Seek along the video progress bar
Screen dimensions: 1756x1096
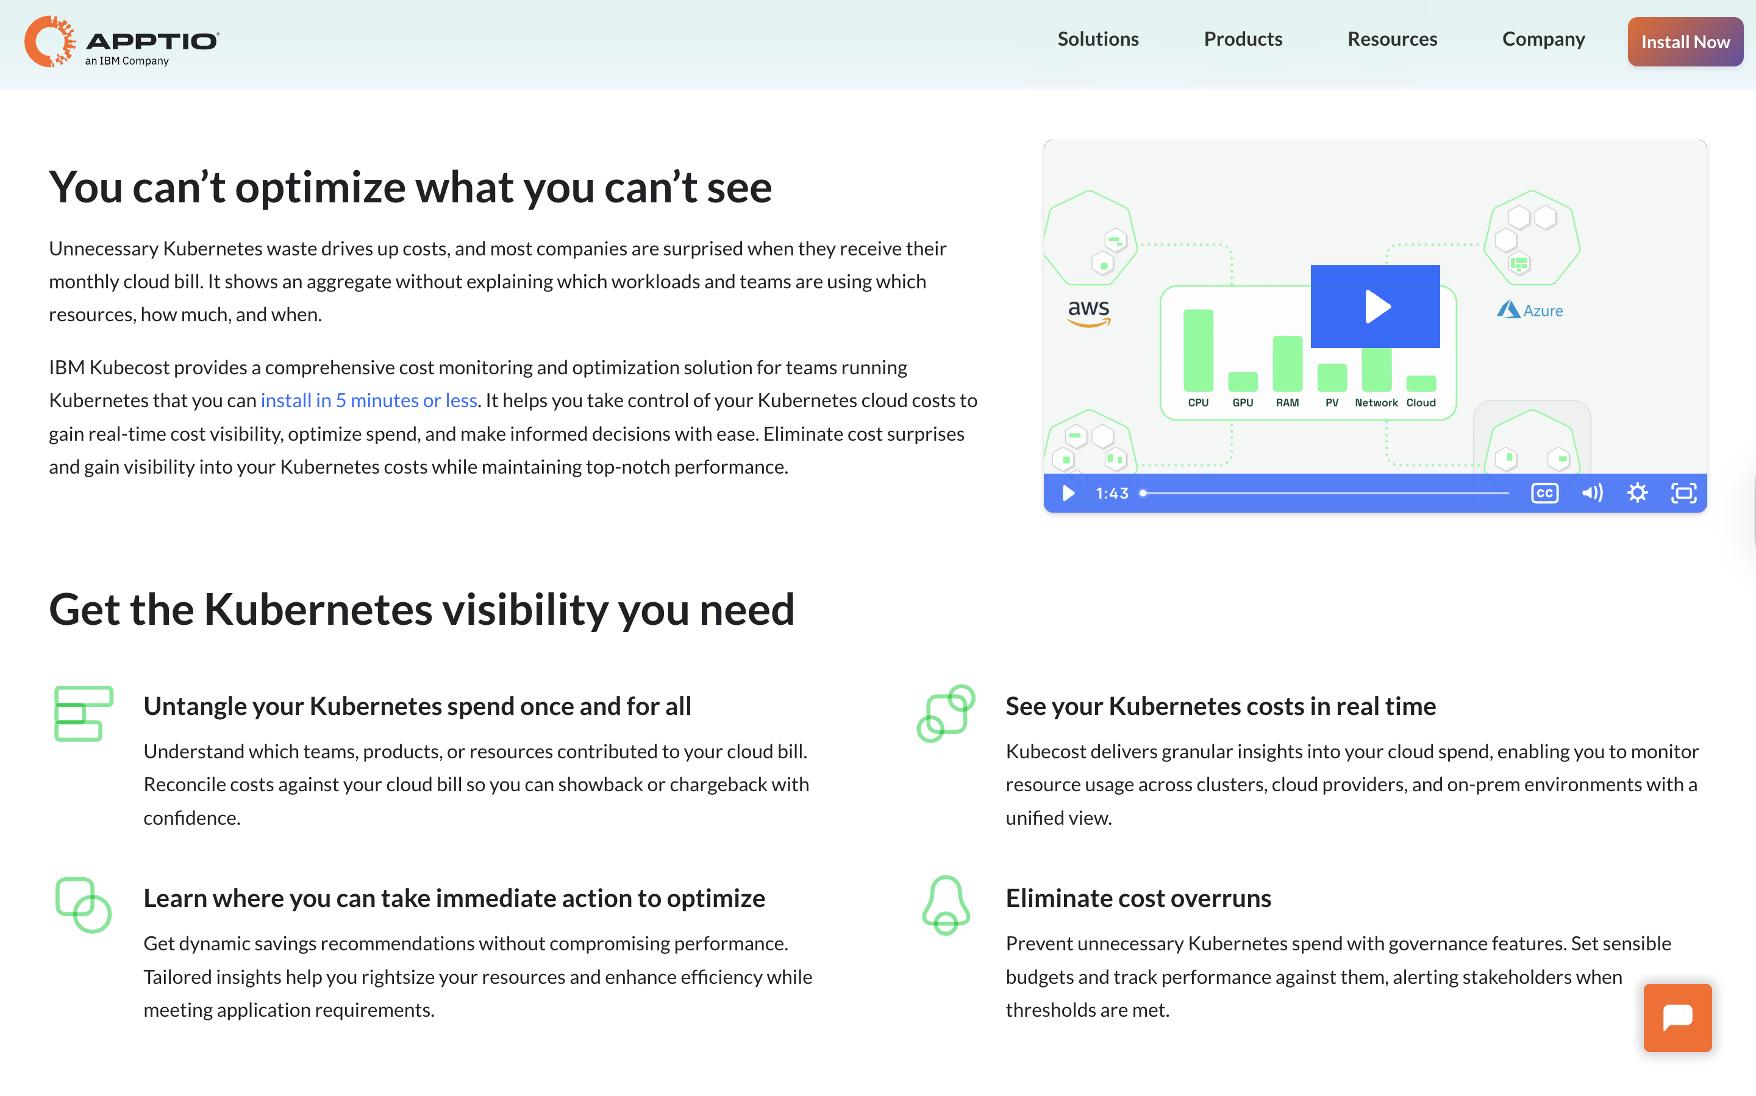tap(1326, 493)
